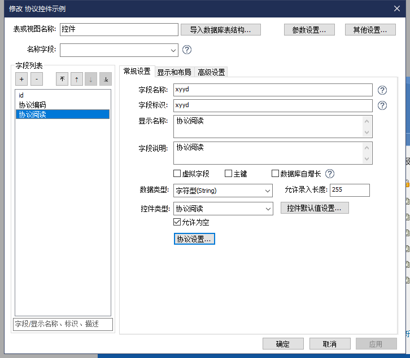
Task: Enable the 虚拟字段 checkbox
Action: [x=177, y=174]
